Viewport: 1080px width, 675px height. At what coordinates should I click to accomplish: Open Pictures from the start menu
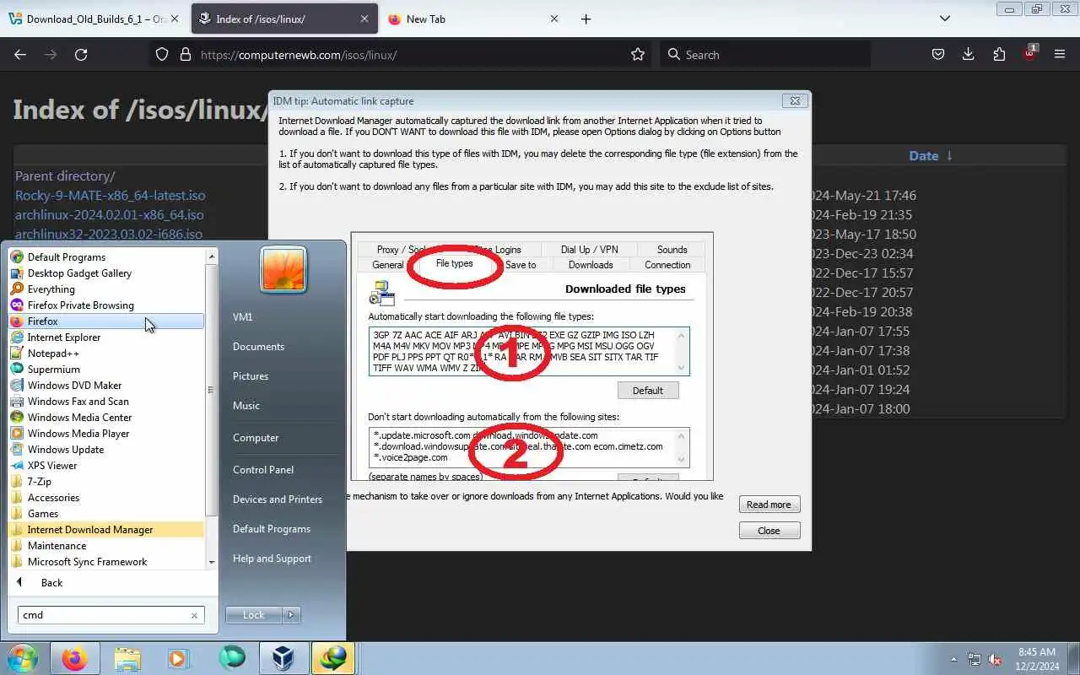tap(251, 376)
